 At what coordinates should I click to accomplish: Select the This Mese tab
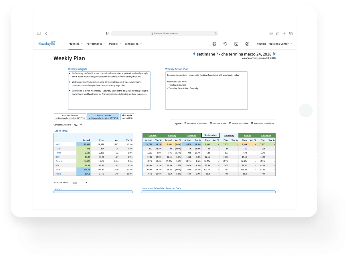click(x=127, y=117)
